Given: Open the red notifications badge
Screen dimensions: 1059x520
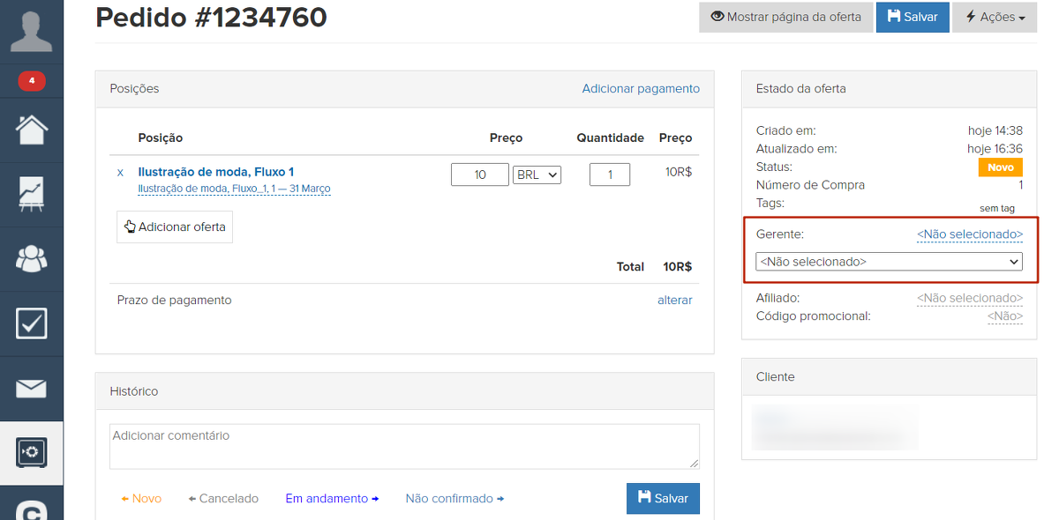Looking at the screenshot, I should [x=31, y=81].
